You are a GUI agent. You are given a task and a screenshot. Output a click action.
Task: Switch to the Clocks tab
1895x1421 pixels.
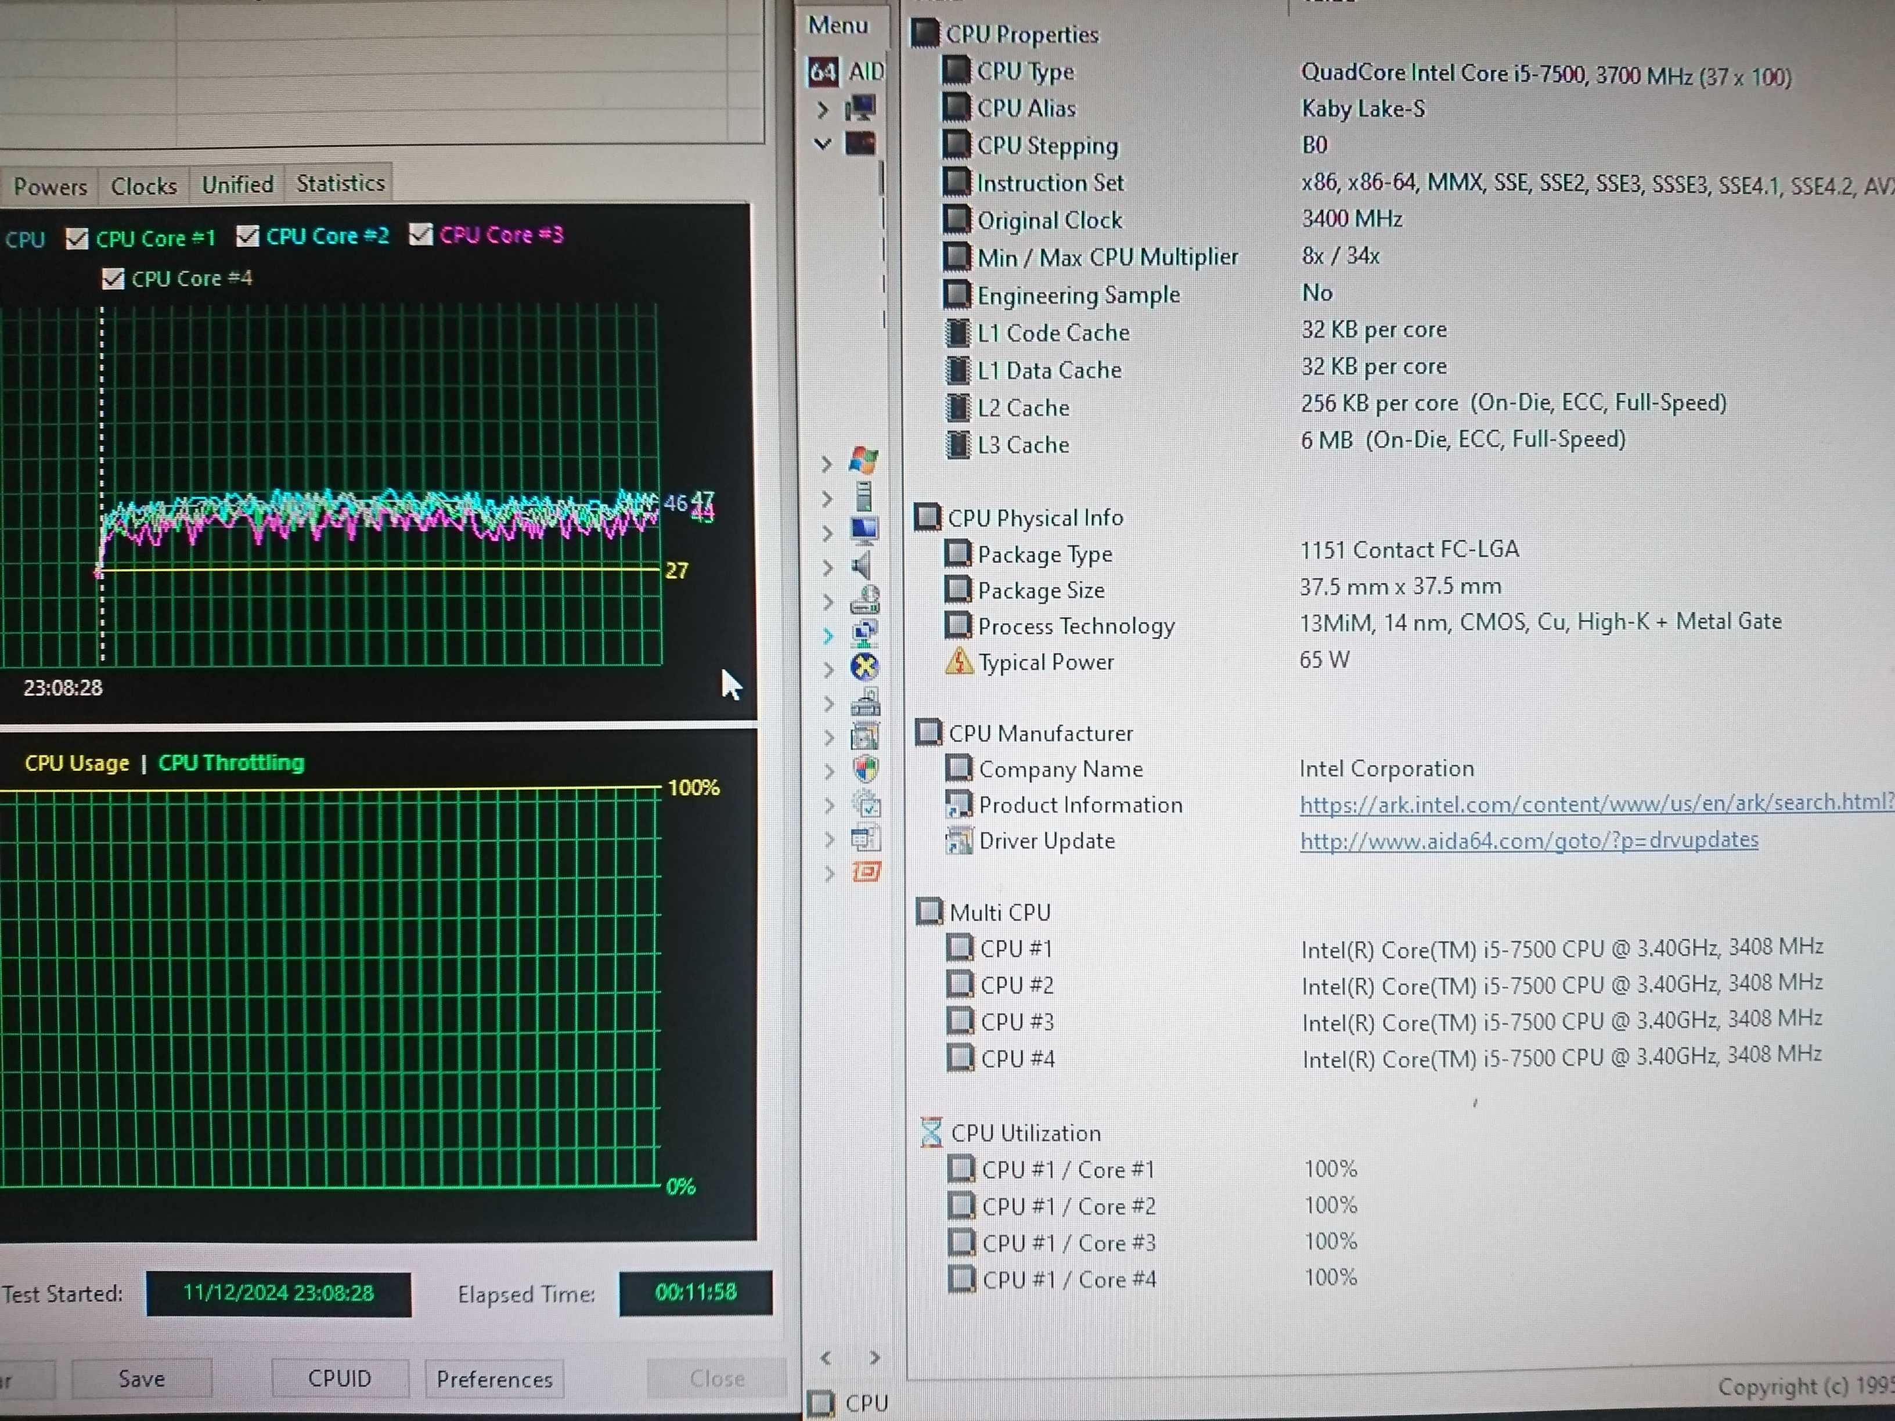(144, 185)
